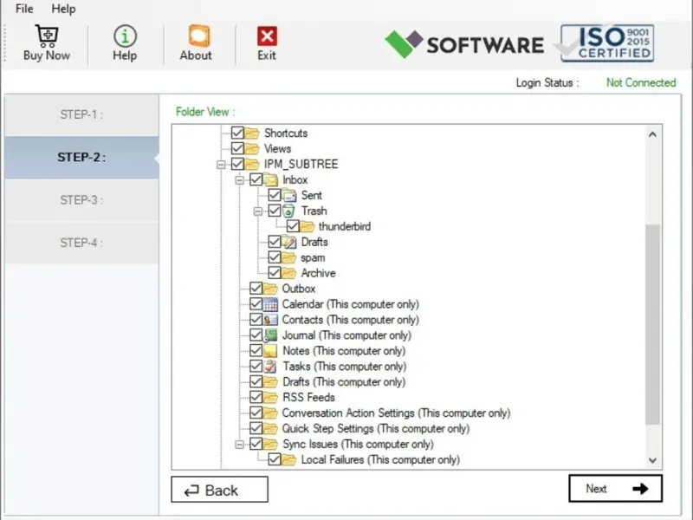
Task: Open the Help menu in menu bar
Action: [63, 9]
